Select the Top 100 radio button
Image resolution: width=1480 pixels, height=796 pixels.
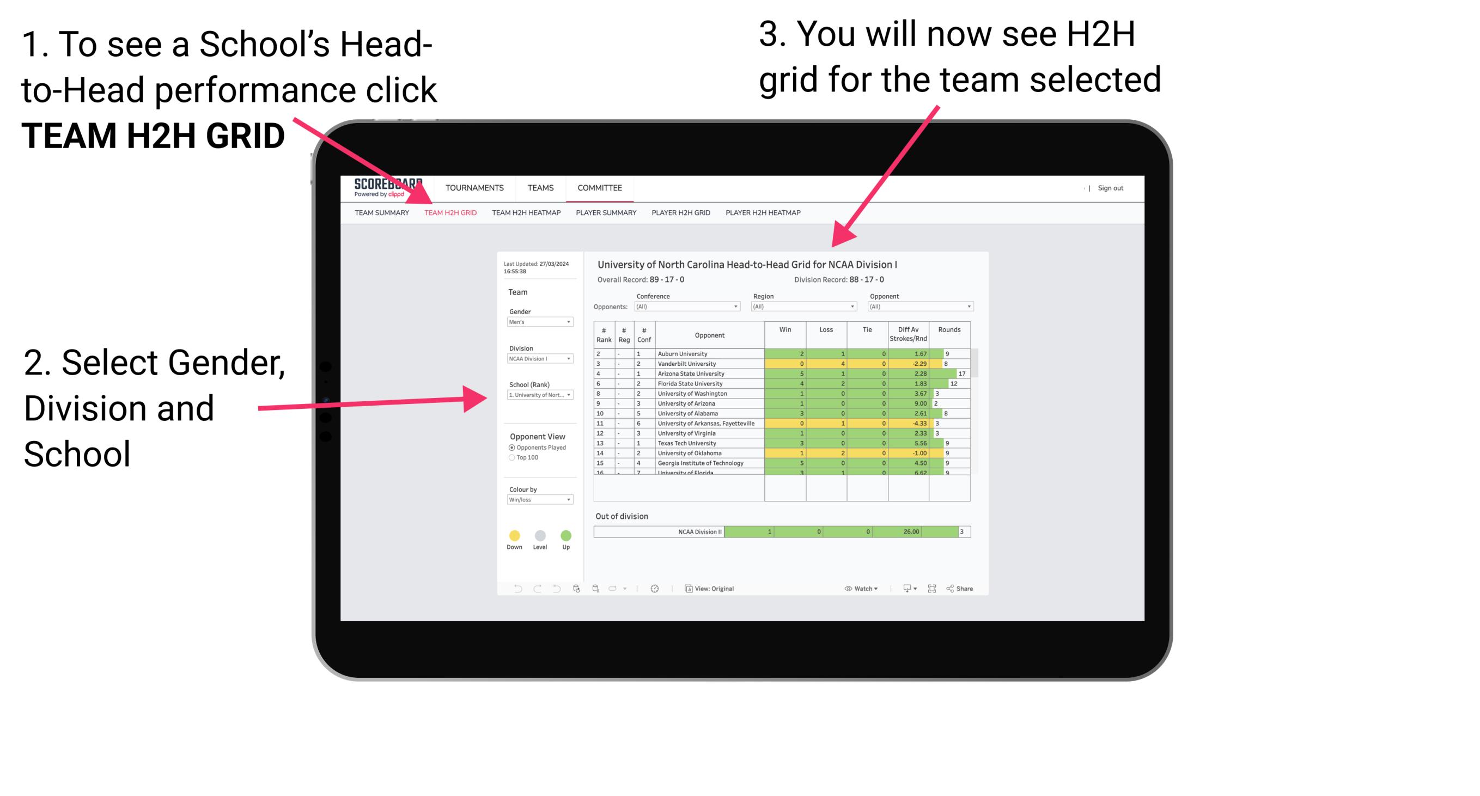pos(511,459)
